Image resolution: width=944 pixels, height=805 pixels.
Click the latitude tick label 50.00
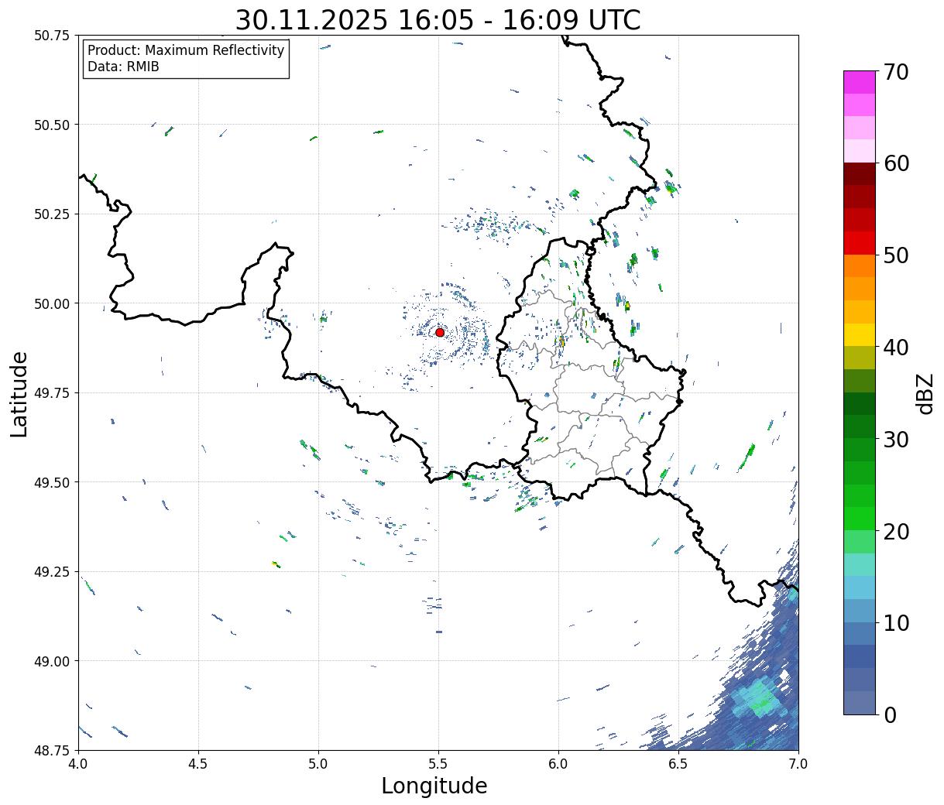[51, 303]
